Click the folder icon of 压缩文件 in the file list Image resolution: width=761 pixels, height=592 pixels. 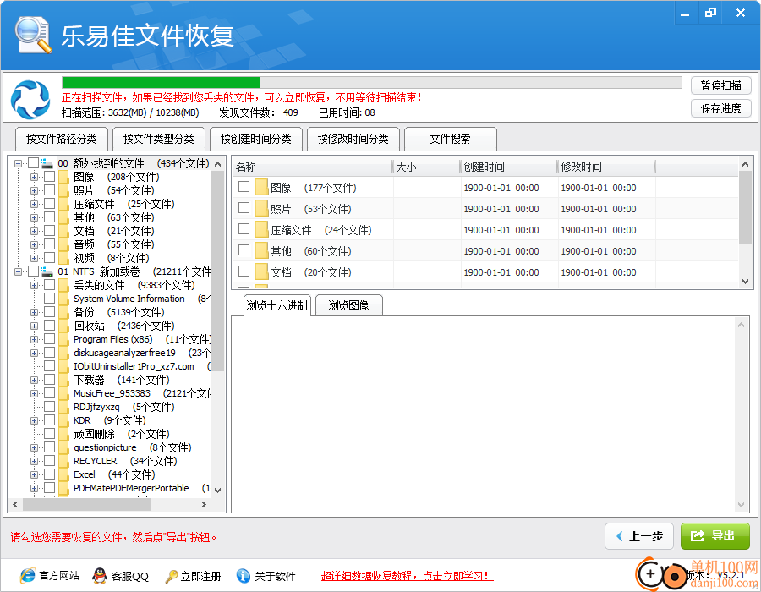pyautogui.click(x=261, y=229)
